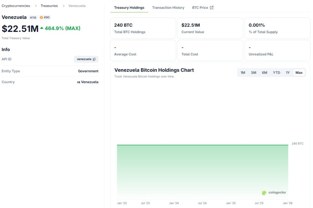Image resolution: width=313 pixels, height=208 pixels.
Task: Select the Treasury Holdings tab
Action: coord(129,7)
